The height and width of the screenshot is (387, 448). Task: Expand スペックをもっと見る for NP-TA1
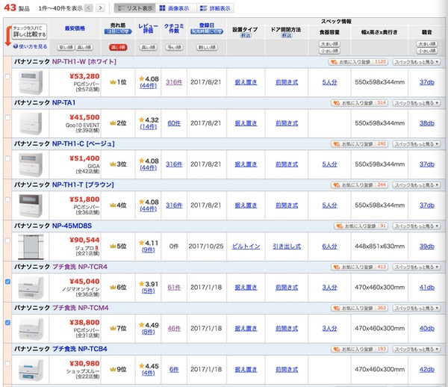point(417,102)
